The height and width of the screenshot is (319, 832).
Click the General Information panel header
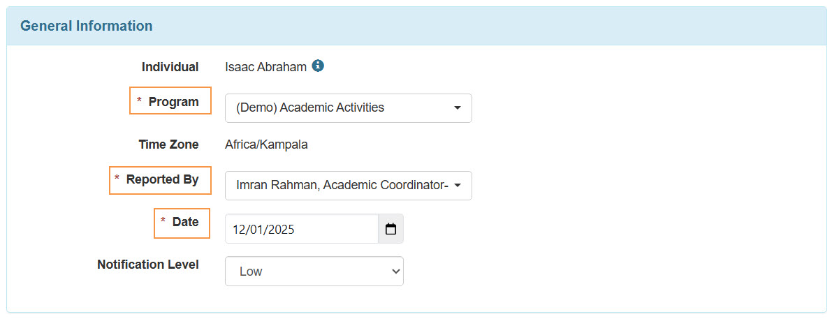87,27
